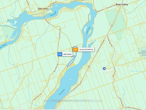The width and height of the screenshot is (146, 110).
Task: Click the PIN number 406150249 label
Action: pyautogui.click(x=67, y=54)
